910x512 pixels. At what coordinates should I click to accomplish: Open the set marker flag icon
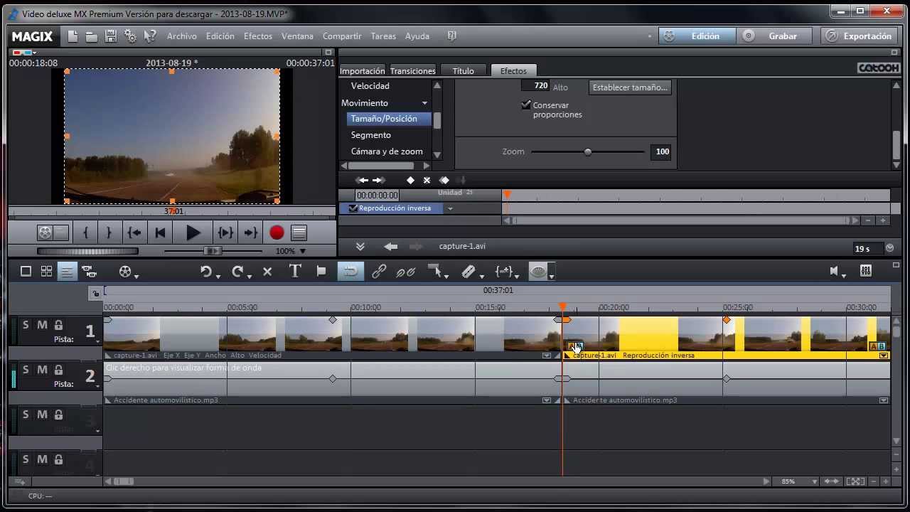[x=321, y=271]
